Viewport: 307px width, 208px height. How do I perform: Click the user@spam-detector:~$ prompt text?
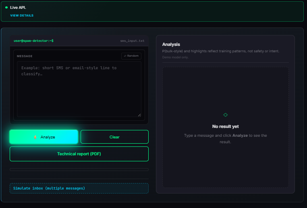pyautogui.click(x=33, y=41)
